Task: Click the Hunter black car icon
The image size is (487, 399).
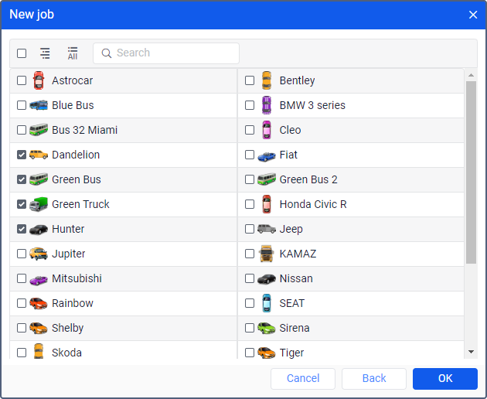Action: [x=39, y=230]
